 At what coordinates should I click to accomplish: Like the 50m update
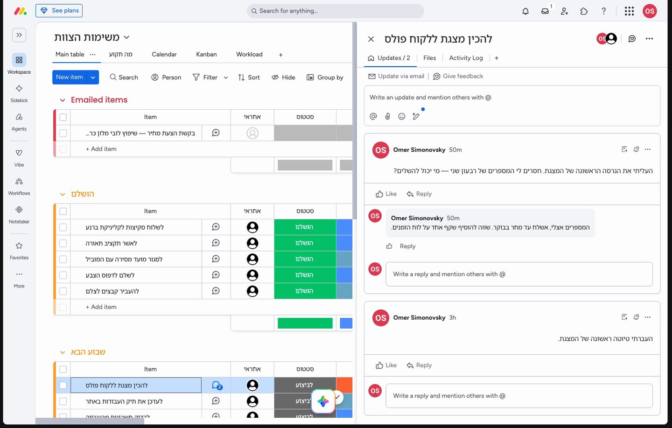[386, 194]
